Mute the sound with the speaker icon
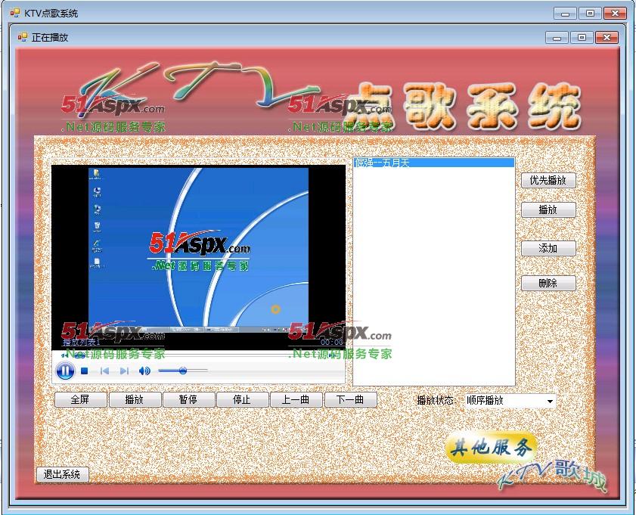This screenshot has height=515, width=636. [x=144, y=371]
